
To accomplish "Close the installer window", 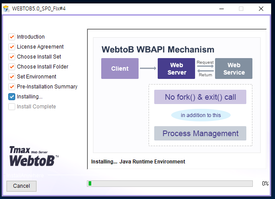I will click(x=261, y=9).
